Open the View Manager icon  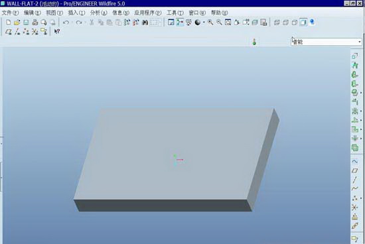[x=263, y=23]
